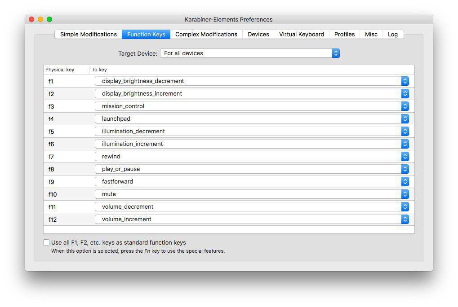The image size is (458, 307).
Task: Maximize window with the green button
Action: [49, 19]
